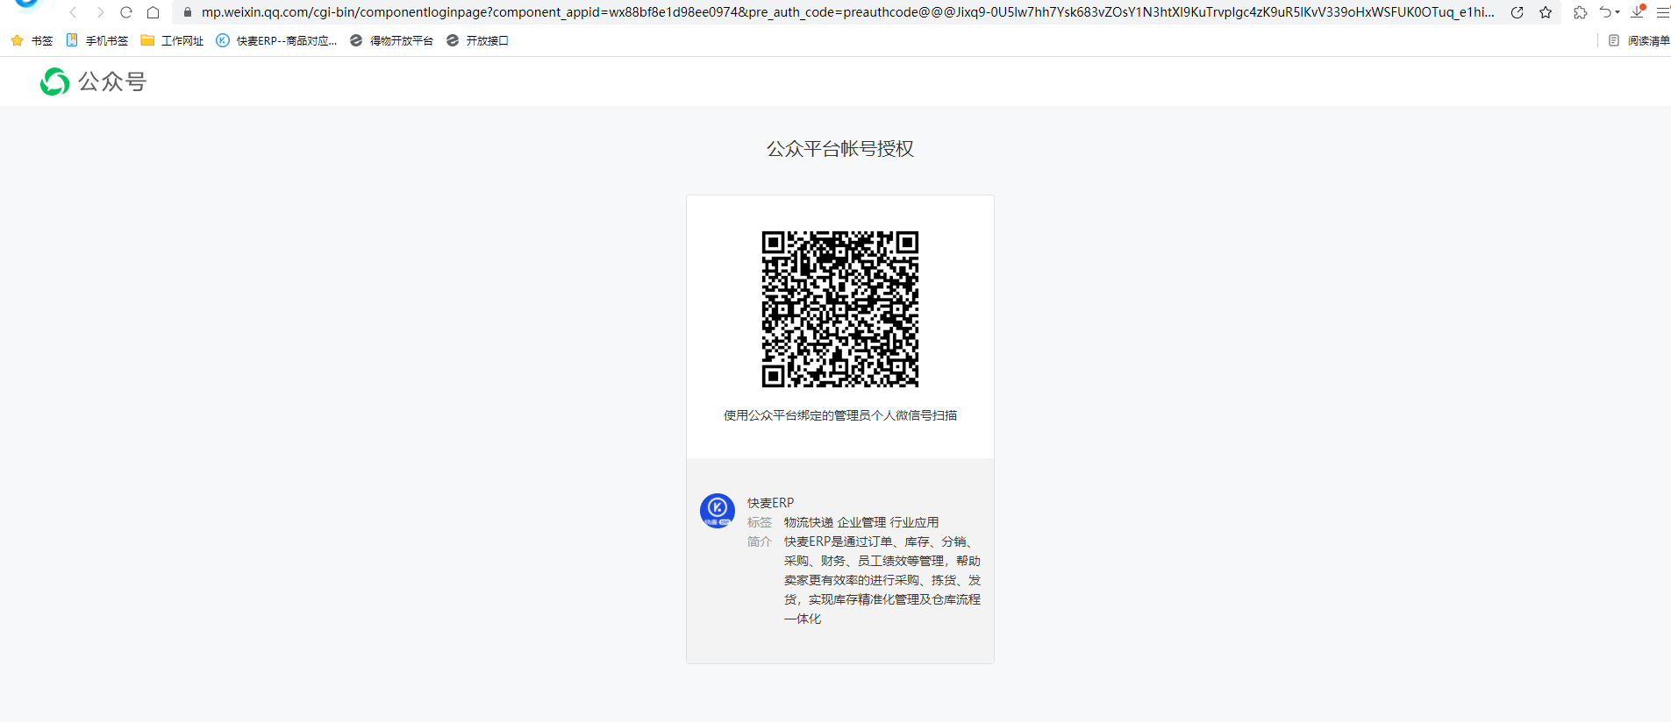
Task: Open the extensions puzzle icon
Action: (1580, 12)
